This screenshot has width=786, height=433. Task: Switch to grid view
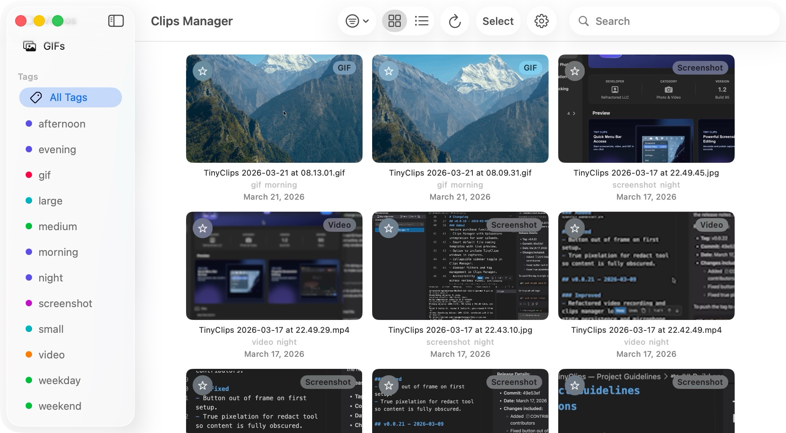click(394, 21)
